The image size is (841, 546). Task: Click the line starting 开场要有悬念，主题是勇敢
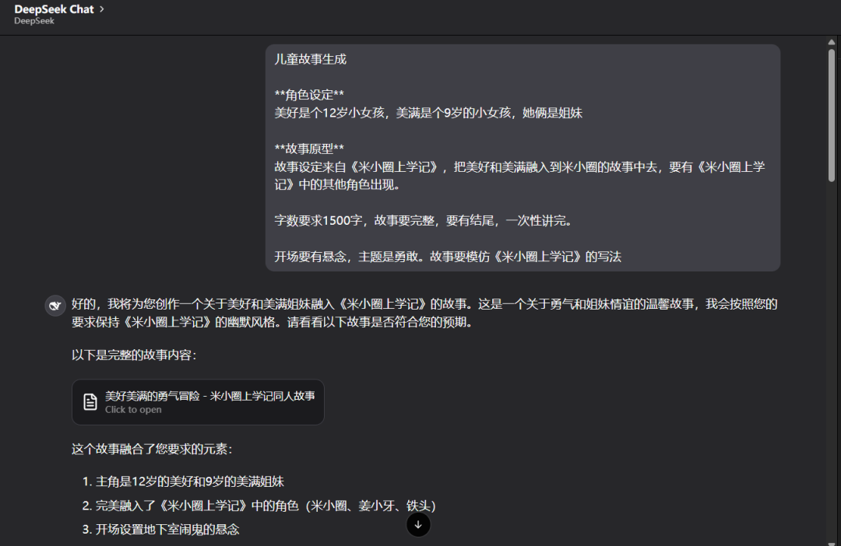point(448,257)
